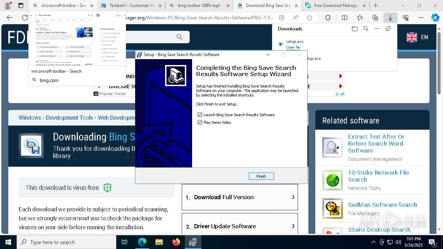Open the downloads folder icon

point(354,29)
